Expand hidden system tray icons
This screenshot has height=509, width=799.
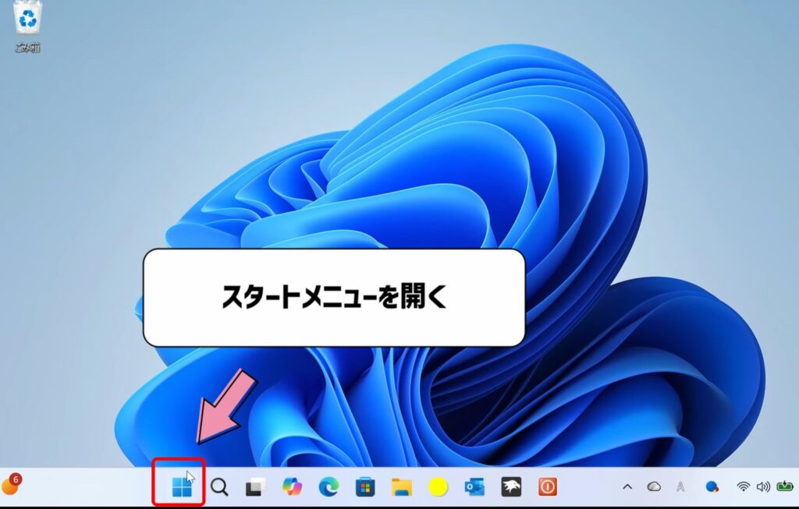(628, 486)
